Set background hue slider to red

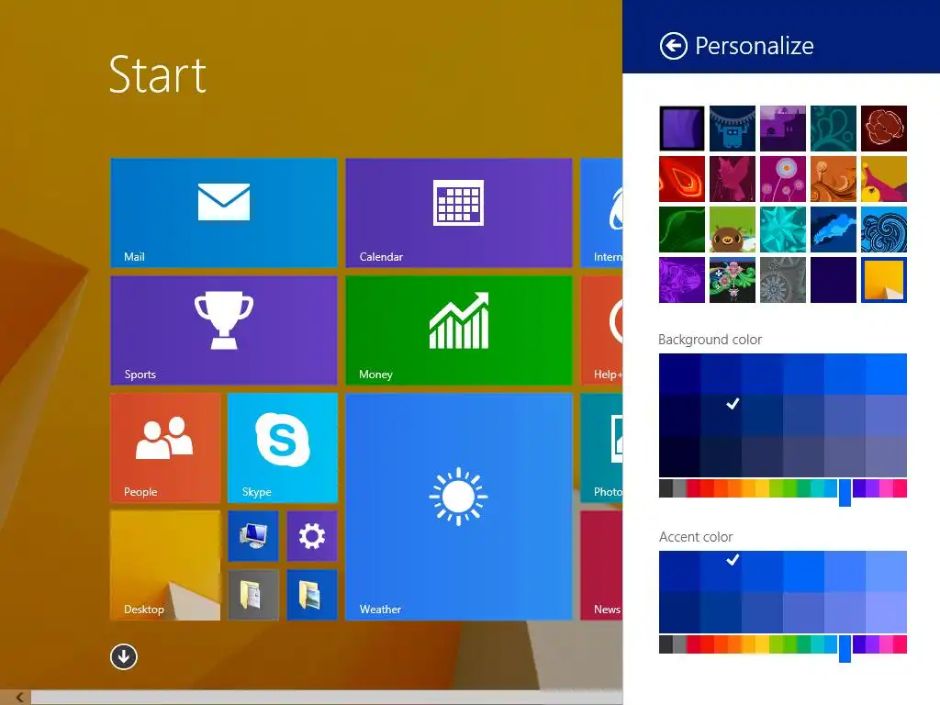point(706,488)
